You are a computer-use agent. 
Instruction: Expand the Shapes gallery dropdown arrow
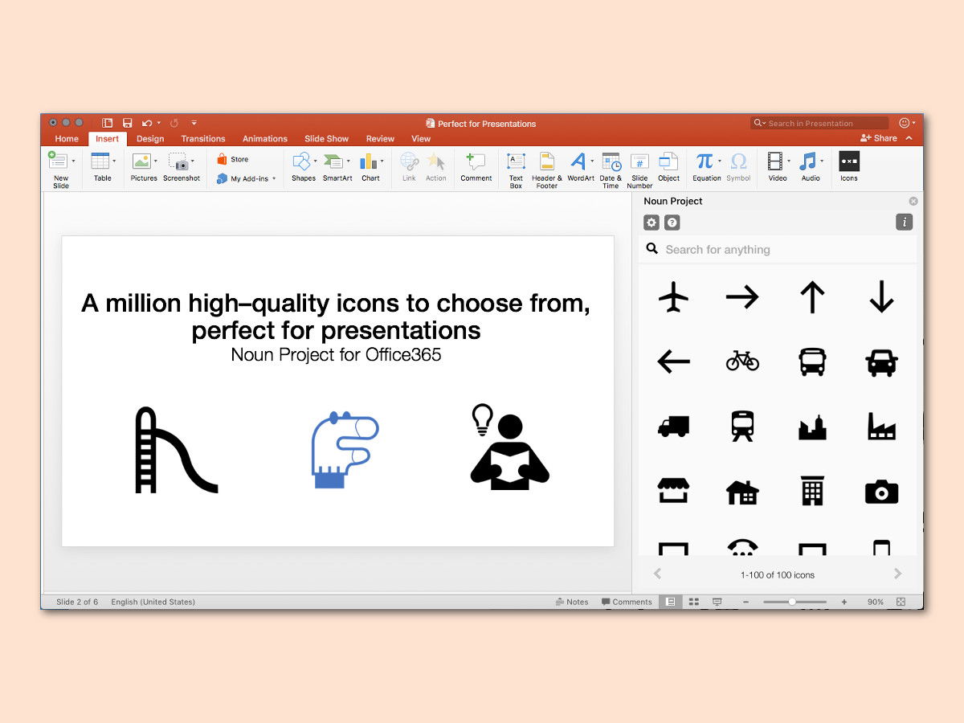(315, 161)
